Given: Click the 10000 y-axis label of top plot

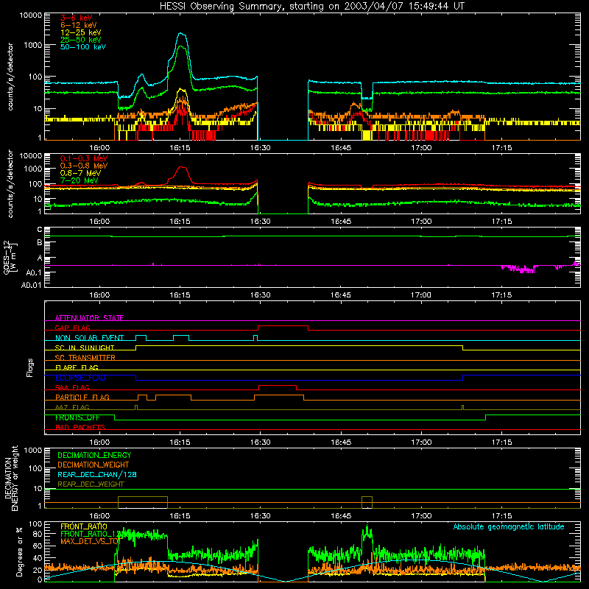Looking at the screenshot, I should 31,15.
